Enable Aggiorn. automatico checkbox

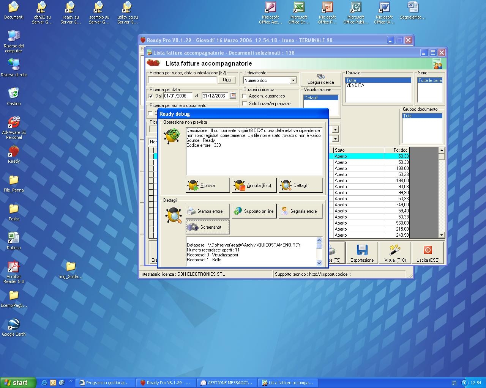245,96
